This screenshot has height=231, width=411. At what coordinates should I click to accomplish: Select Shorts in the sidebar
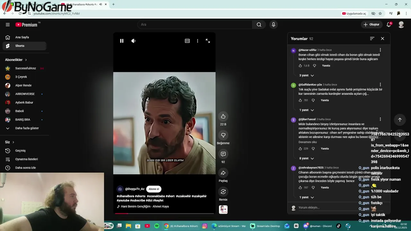point(24,46)
